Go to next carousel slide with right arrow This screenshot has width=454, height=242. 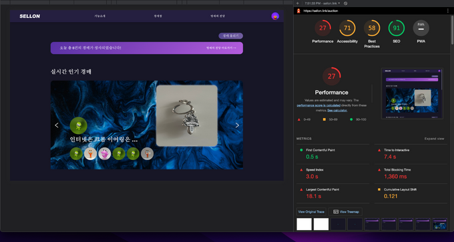237,125
